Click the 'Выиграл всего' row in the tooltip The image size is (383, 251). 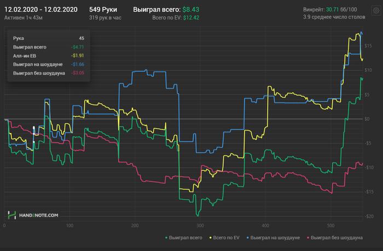click(x=48, y=47)
